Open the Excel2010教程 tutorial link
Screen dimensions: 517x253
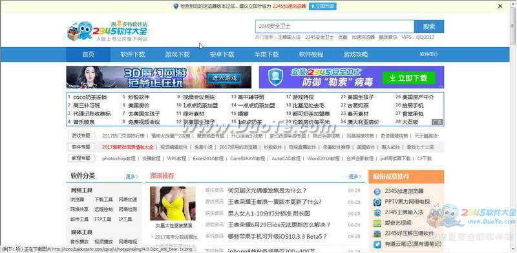208,159
